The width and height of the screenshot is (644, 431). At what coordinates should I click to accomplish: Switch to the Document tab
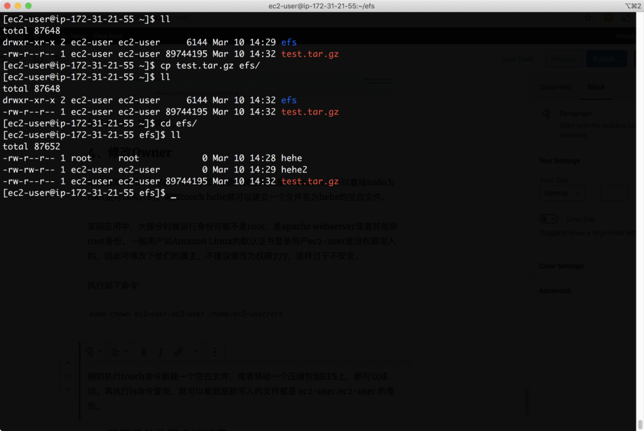[x=555, y=87]
